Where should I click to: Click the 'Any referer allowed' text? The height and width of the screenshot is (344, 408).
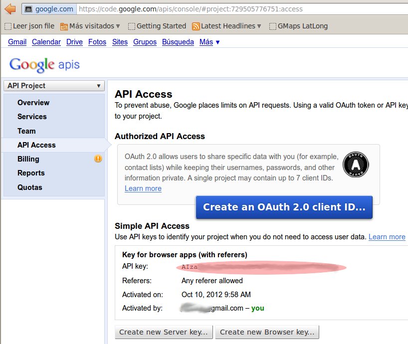(x=212, y=281)
